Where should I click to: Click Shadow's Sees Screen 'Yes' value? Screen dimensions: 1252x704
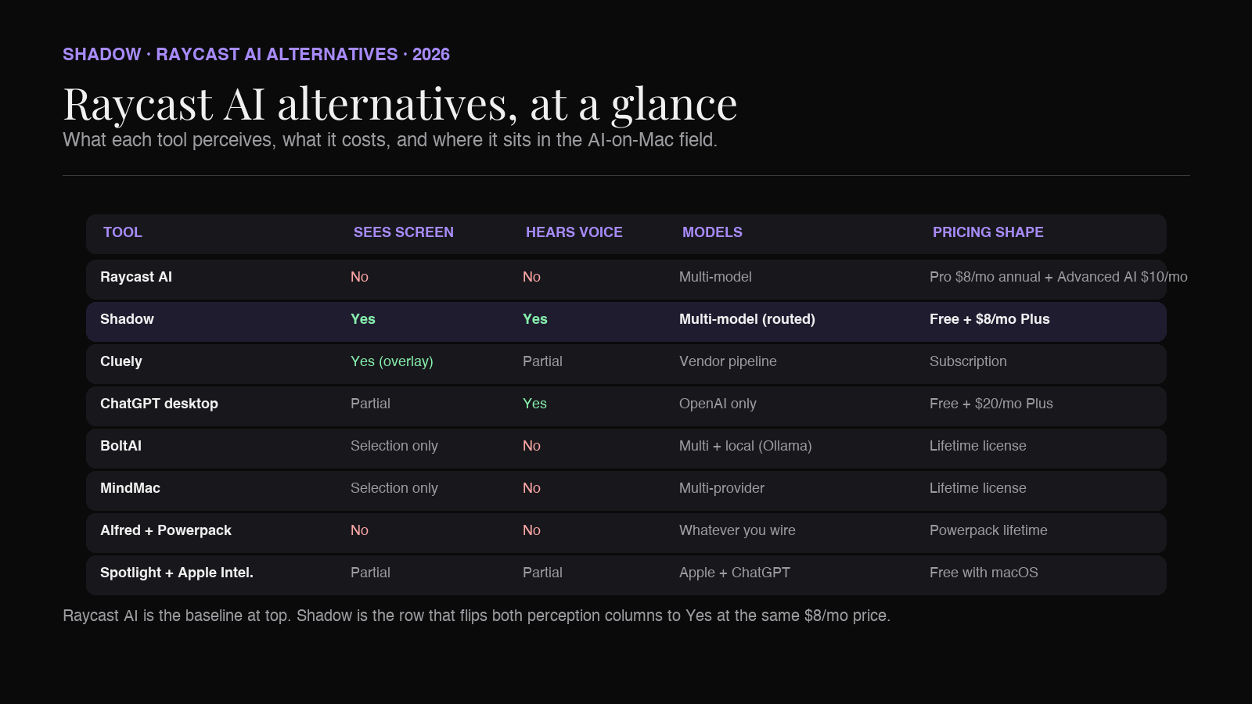pyautogui.click(x=363, y=319)
